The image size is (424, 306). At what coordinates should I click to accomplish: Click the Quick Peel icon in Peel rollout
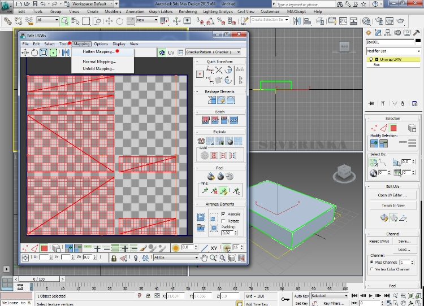click(x=211, y=176)
